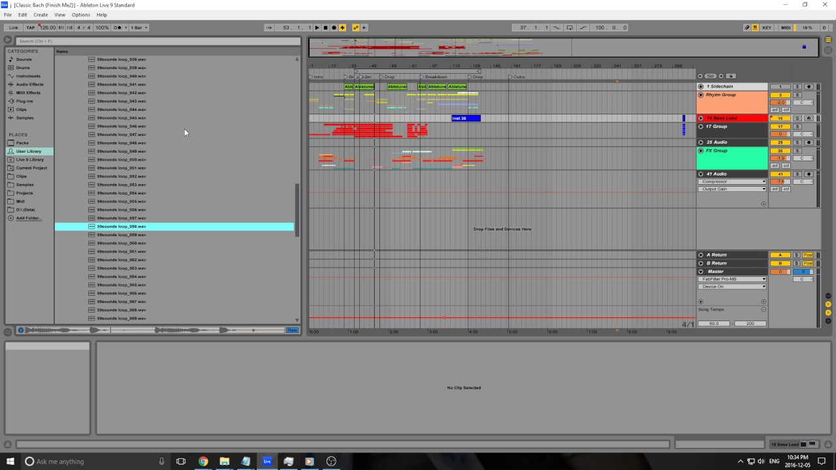Open the quantization 1 Bar menu
836x470 pixels.
139,27
